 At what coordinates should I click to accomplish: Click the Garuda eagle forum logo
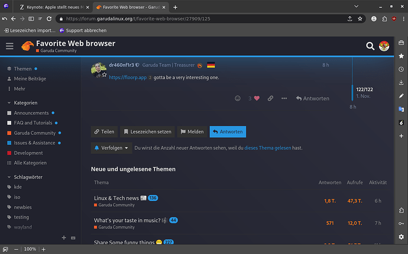[x=27, y=46]
